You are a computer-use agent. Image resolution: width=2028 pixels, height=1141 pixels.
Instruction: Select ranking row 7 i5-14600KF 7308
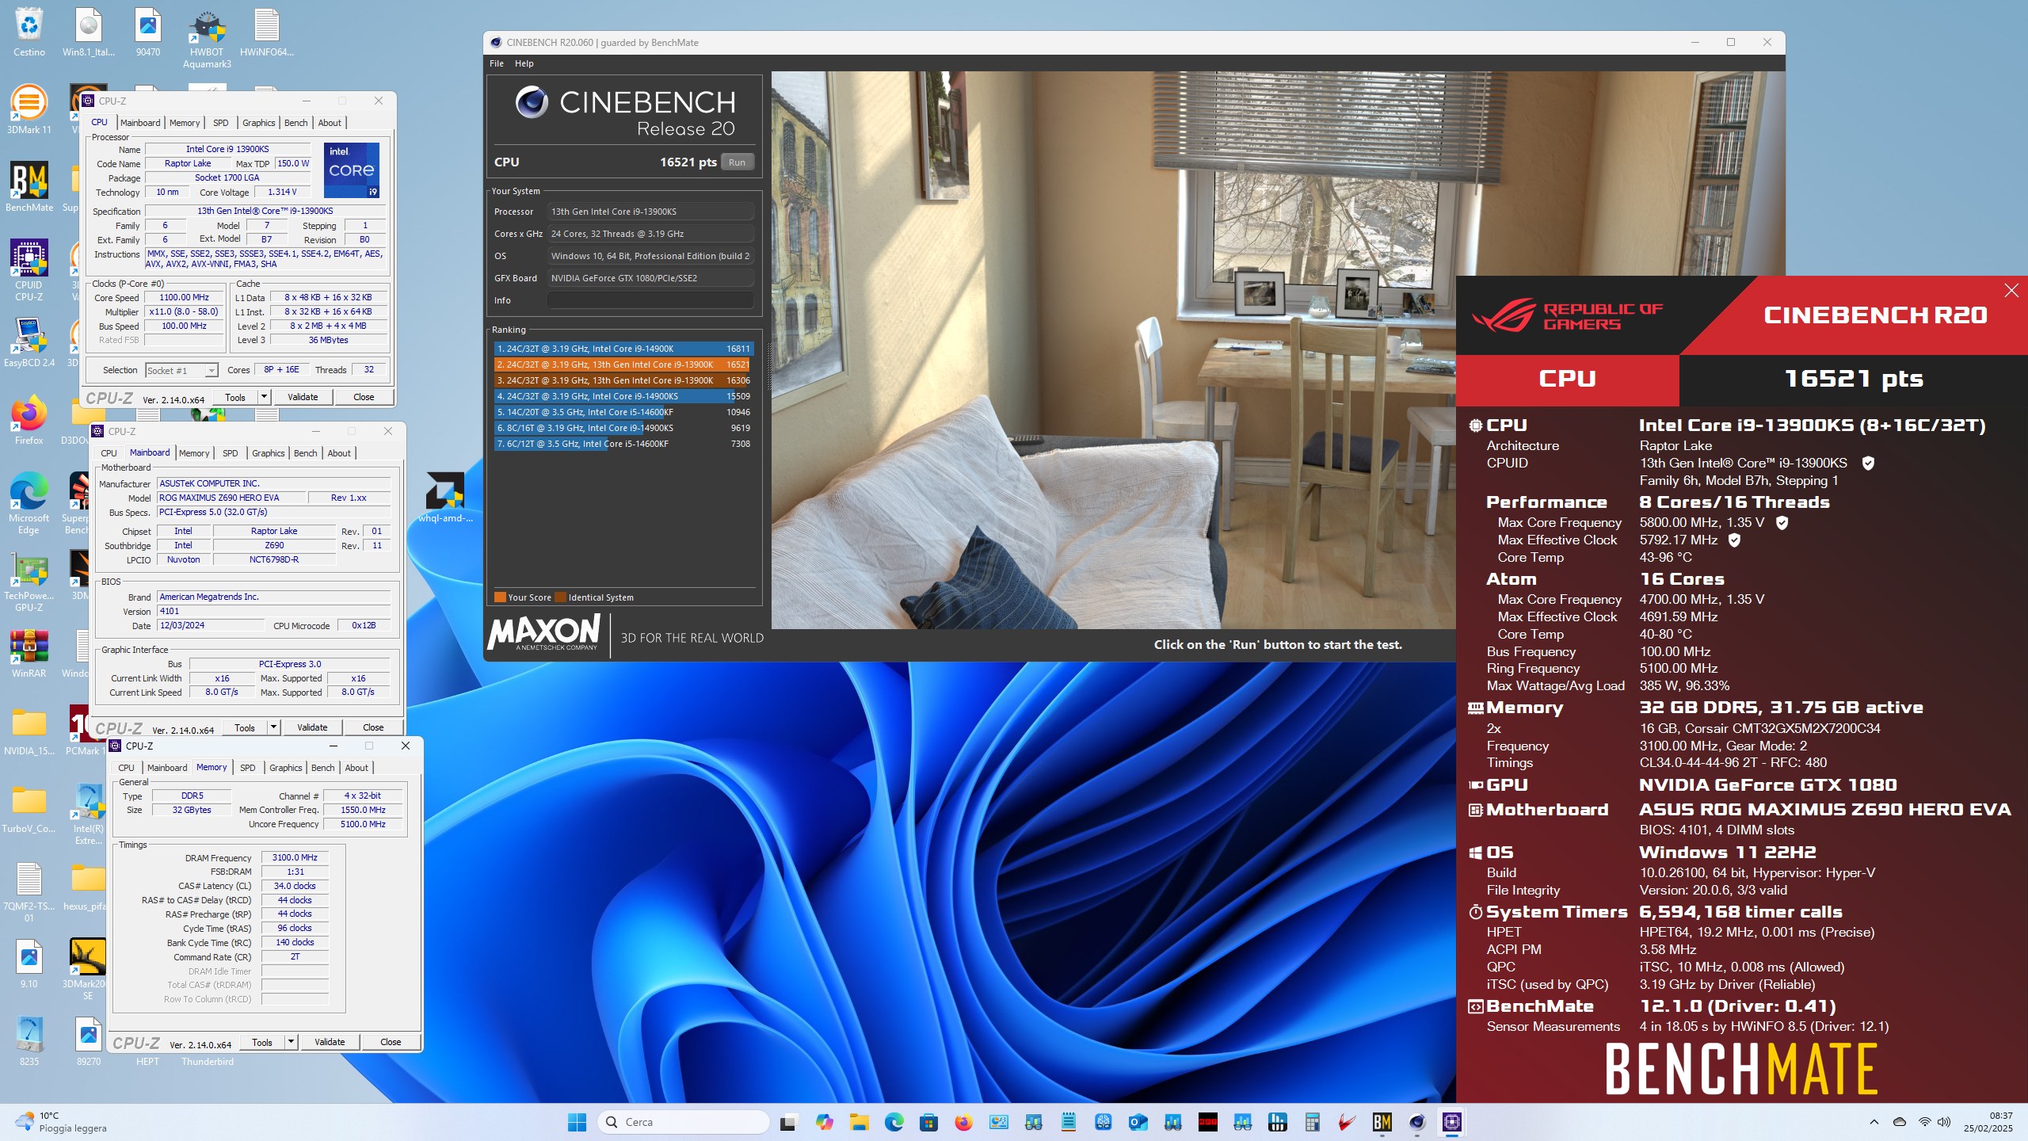[623, 444]
